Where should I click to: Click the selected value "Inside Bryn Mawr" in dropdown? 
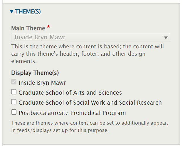pos(40,38)
